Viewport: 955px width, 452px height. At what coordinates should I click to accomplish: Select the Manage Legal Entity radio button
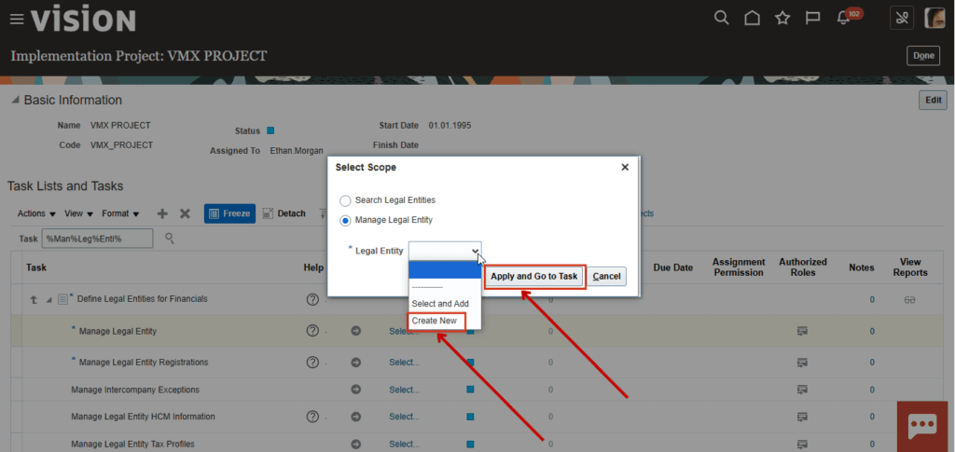345,220
